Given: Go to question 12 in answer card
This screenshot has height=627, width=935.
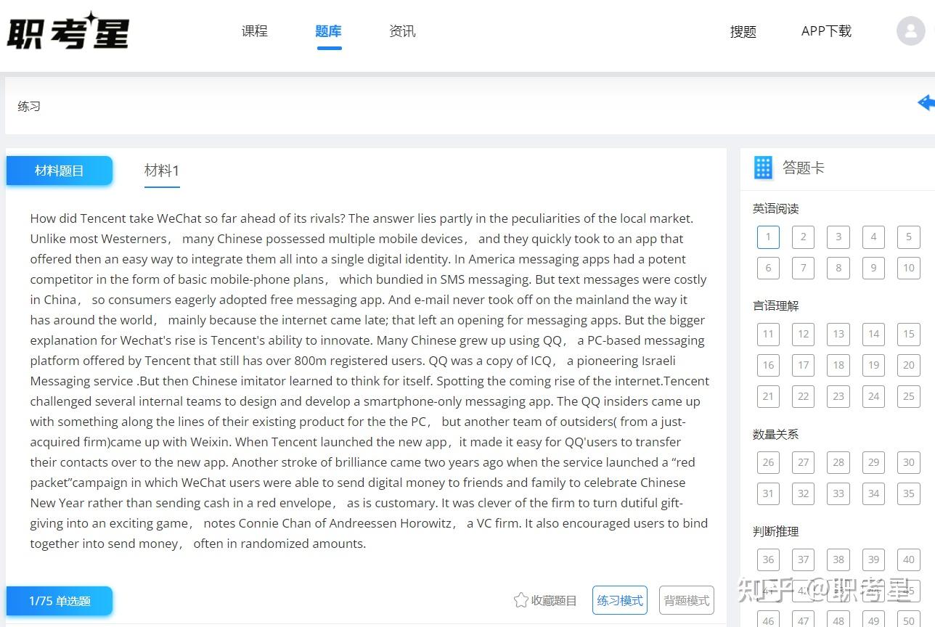Looking at the screenshot, I should pyautogui.click(x=804, y=334).
